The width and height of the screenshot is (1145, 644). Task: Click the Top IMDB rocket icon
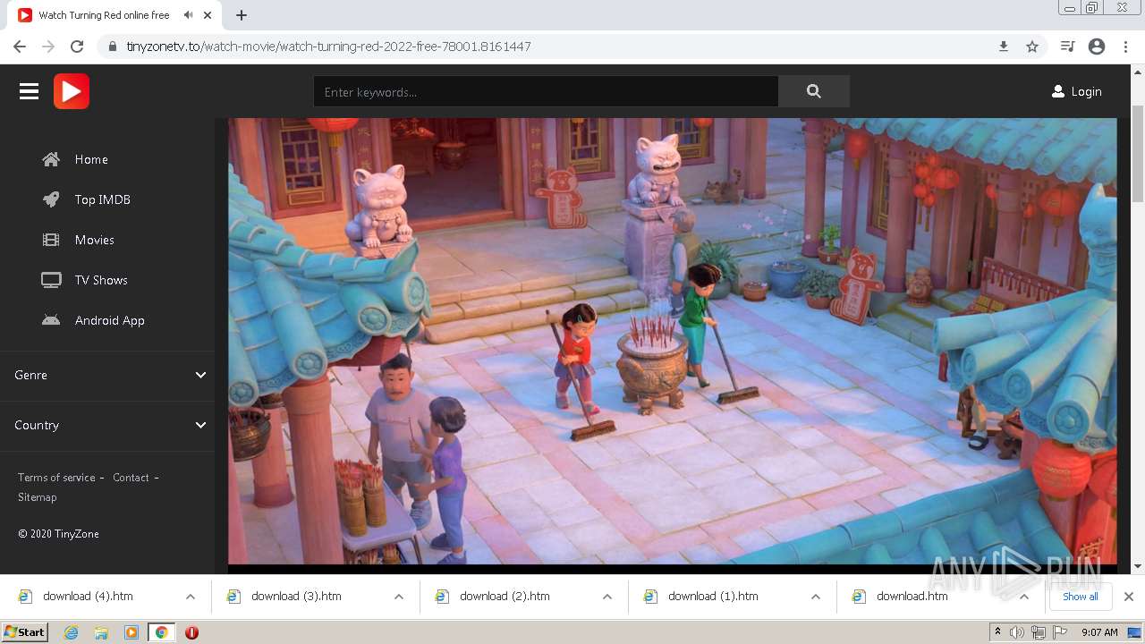tap(51, 199)
